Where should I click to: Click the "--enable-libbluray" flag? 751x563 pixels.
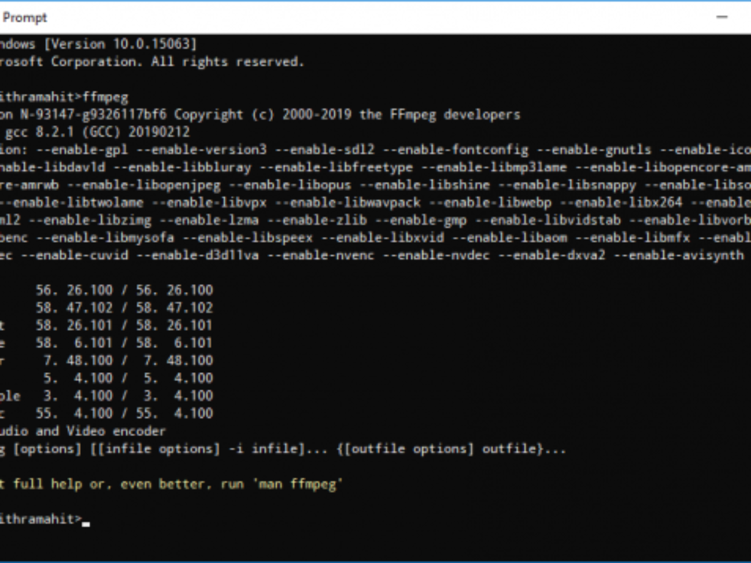pyautogui.click(x=182, y=168)
